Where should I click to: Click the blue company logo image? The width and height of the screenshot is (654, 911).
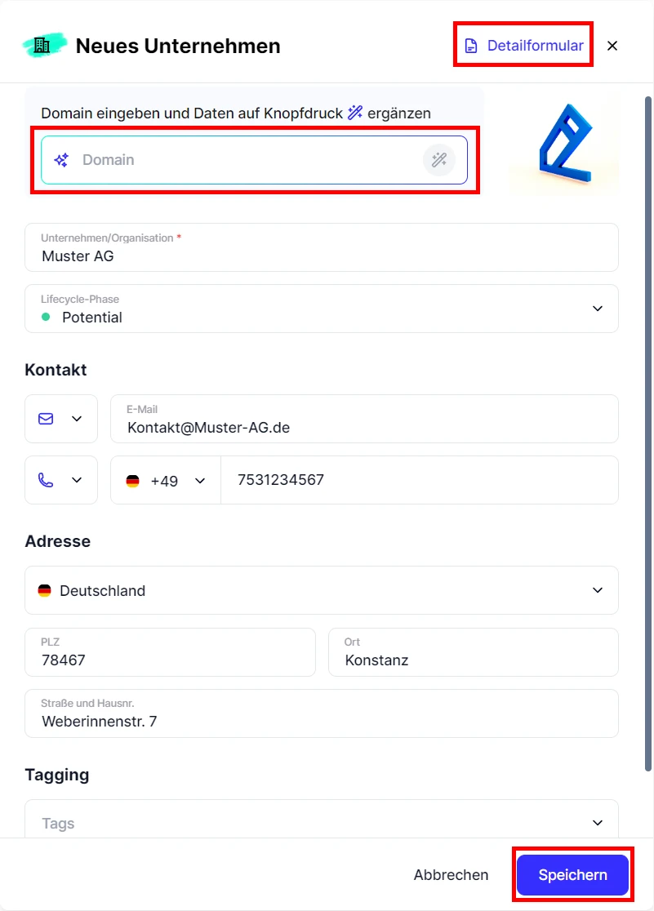[x=565, y=144]
